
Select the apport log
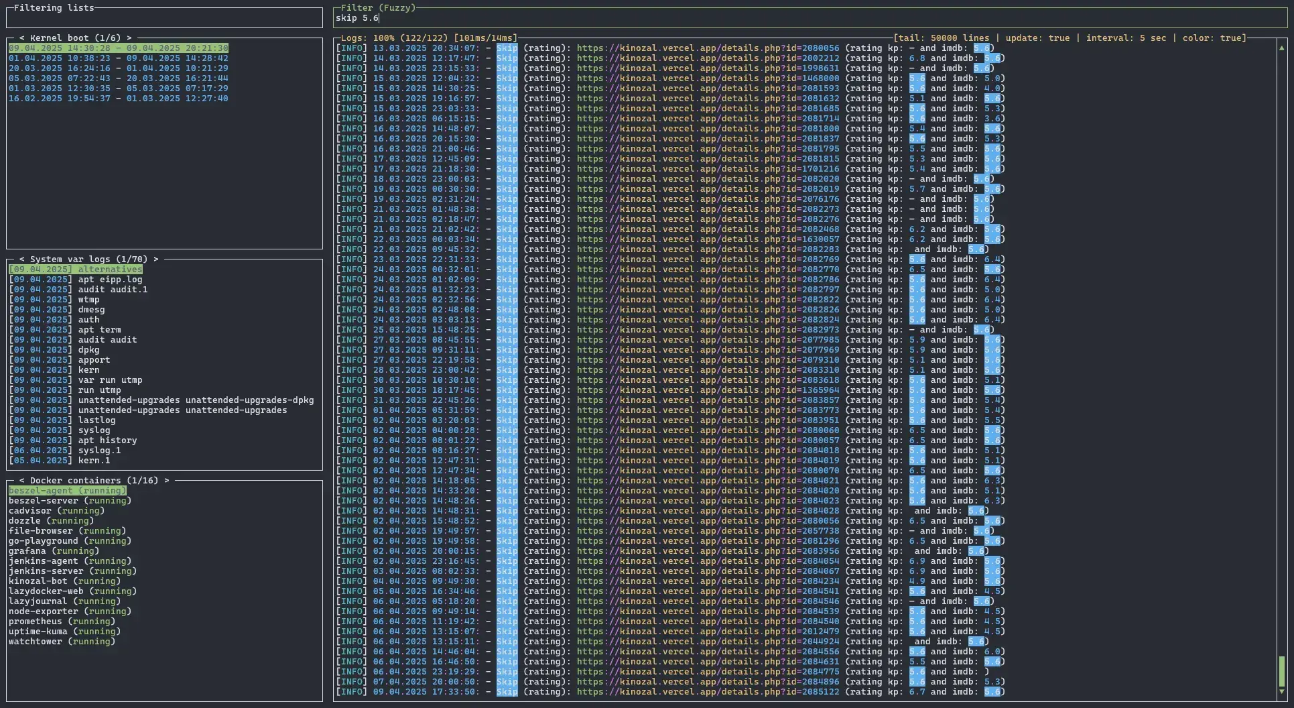click(x=60, y=360)
